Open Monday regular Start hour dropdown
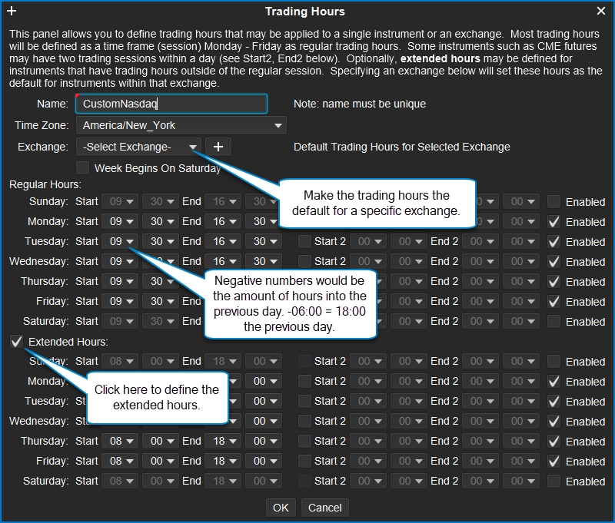Screen dimensions: 615x523 click(120, 221)
